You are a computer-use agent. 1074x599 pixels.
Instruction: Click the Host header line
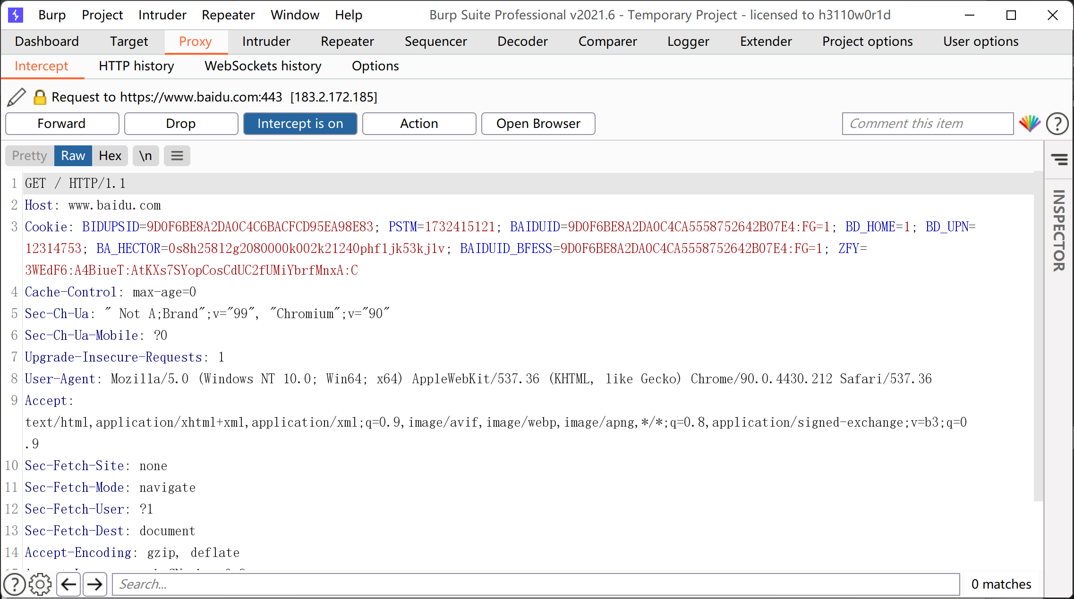tap(93, 205)
